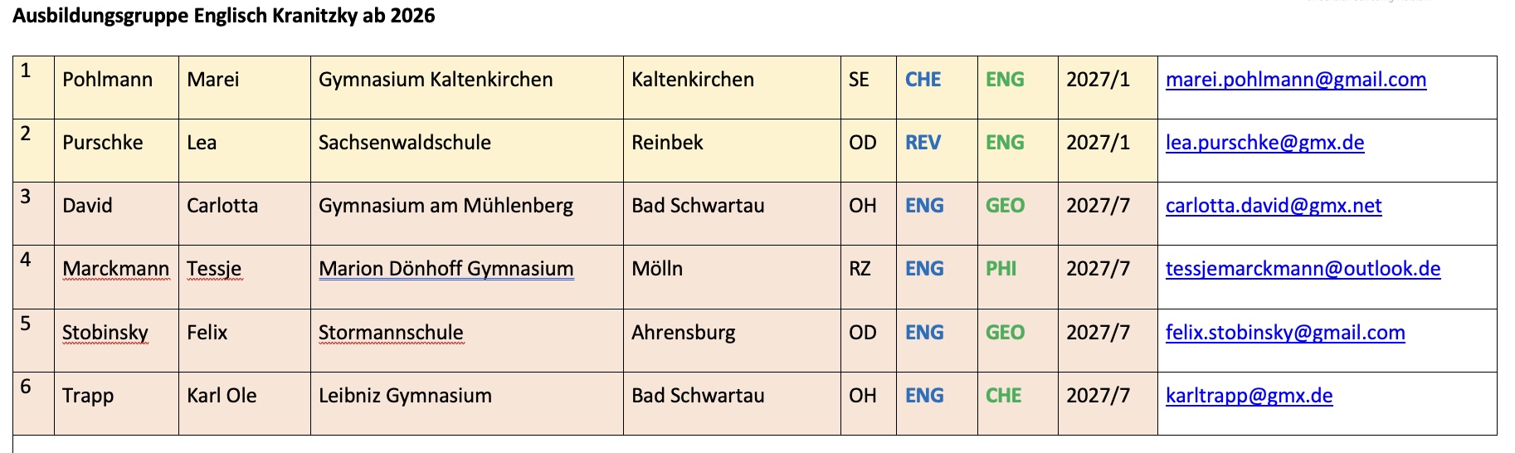This screenshot has width=1515, height=453.
Task: Click the Gymnasium Kaltenkirchen school cell
Action: click(436, 80)
